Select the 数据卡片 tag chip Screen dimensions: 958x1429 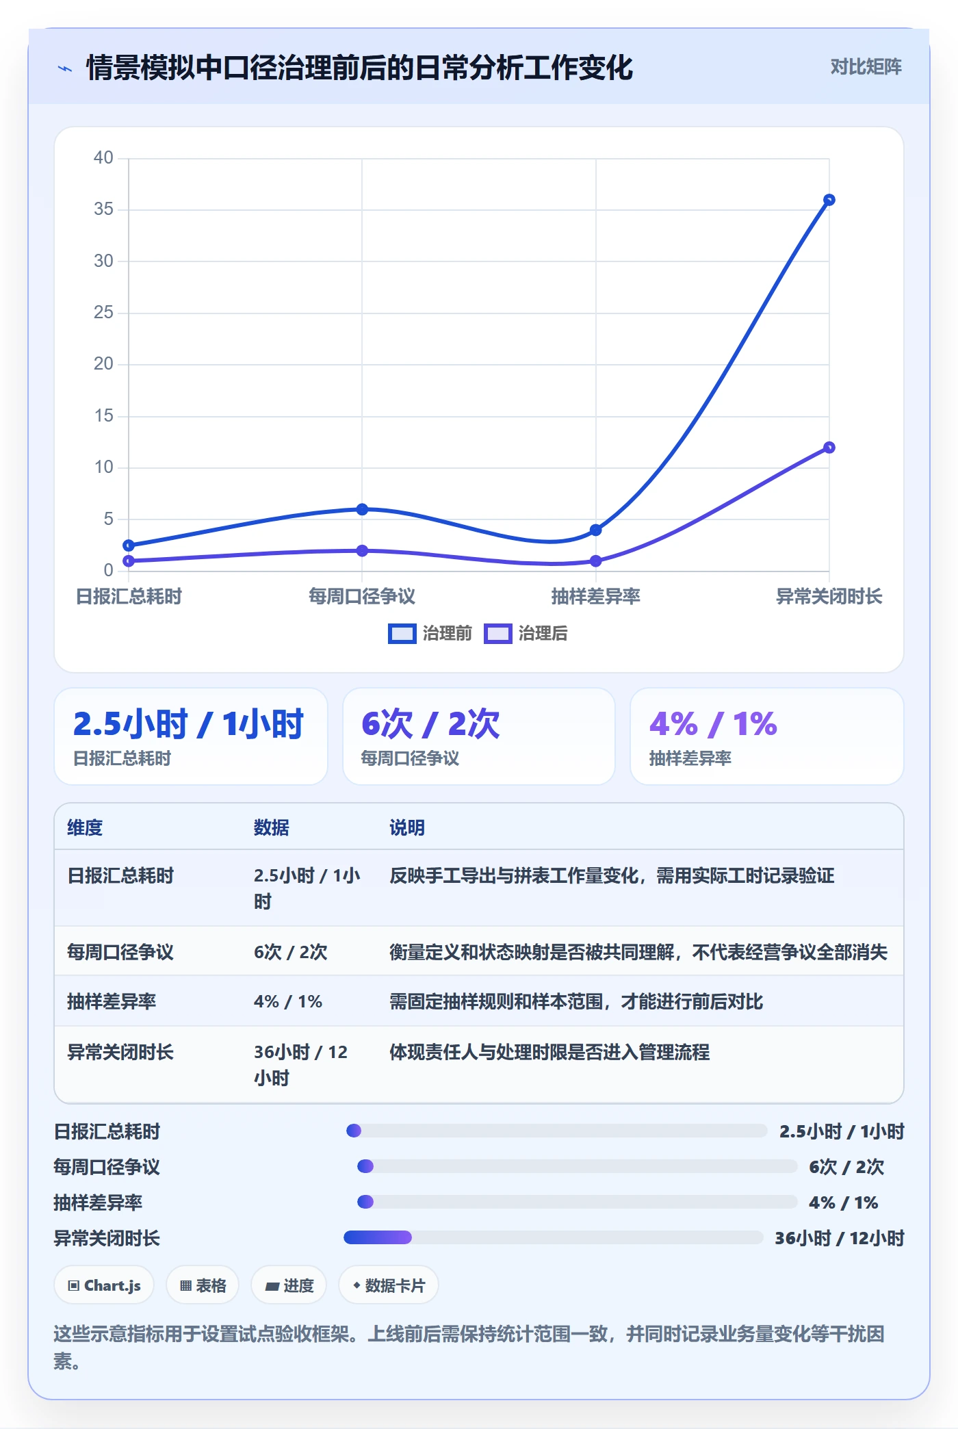click(x=389, y=1285)
